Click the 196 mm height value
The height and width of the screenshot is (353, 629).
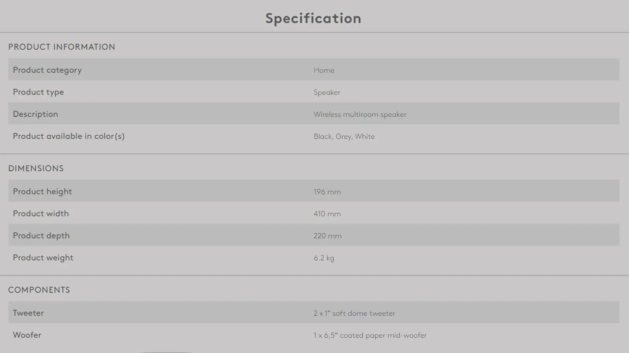tap(327, 192)
